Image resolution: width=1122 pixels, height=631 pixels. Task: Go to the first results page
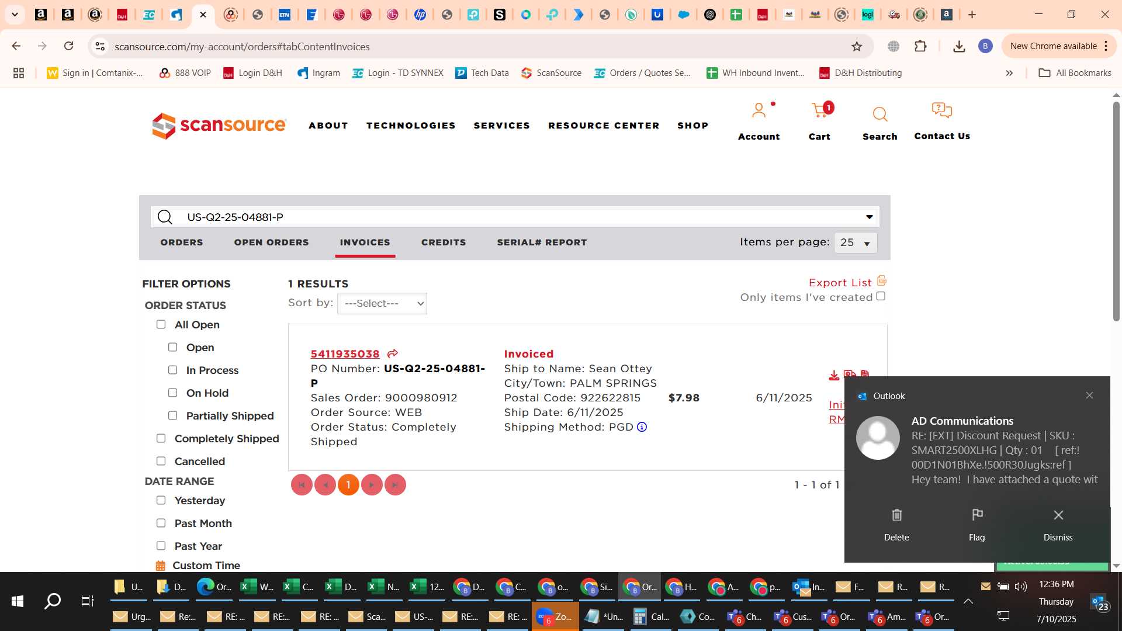point(302,485)
